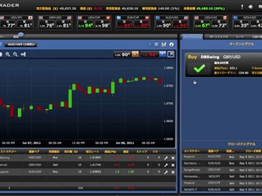Image resolution: width=262 pixels, height=196 pixels.
Task: Click EUR/CHF sell price tile
Action: (124, 24)
